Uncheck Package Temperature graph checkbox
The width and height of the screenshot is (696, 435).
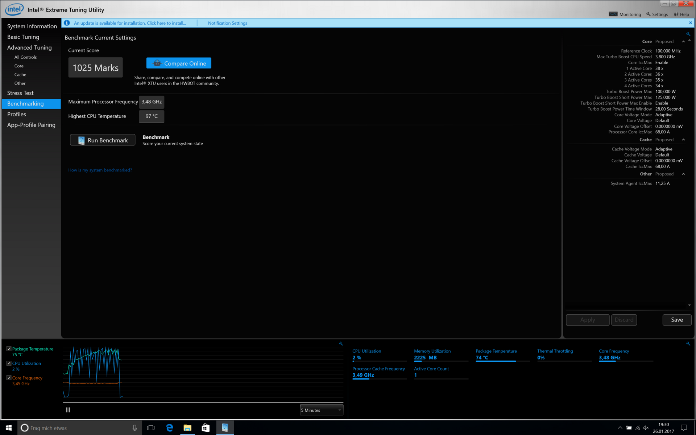[x=9, y=349]
